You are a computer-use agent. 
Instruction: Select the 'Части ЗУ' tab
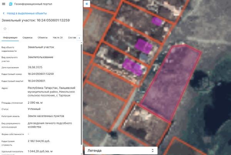pyautogui.click(x=58, y=38)
